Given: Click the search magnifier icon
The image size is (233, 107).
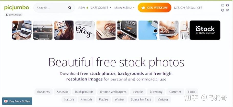Looking at the screenshot, I should point(70,8).
